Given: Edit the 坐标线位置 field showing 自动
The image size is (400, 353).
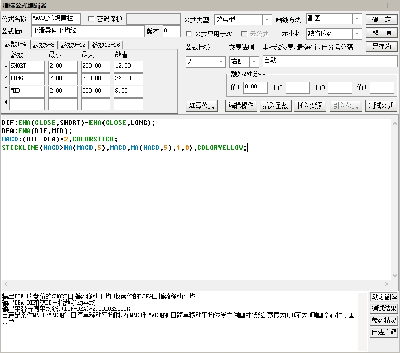Looking at the screenshot, I should (x=330, y=61).
